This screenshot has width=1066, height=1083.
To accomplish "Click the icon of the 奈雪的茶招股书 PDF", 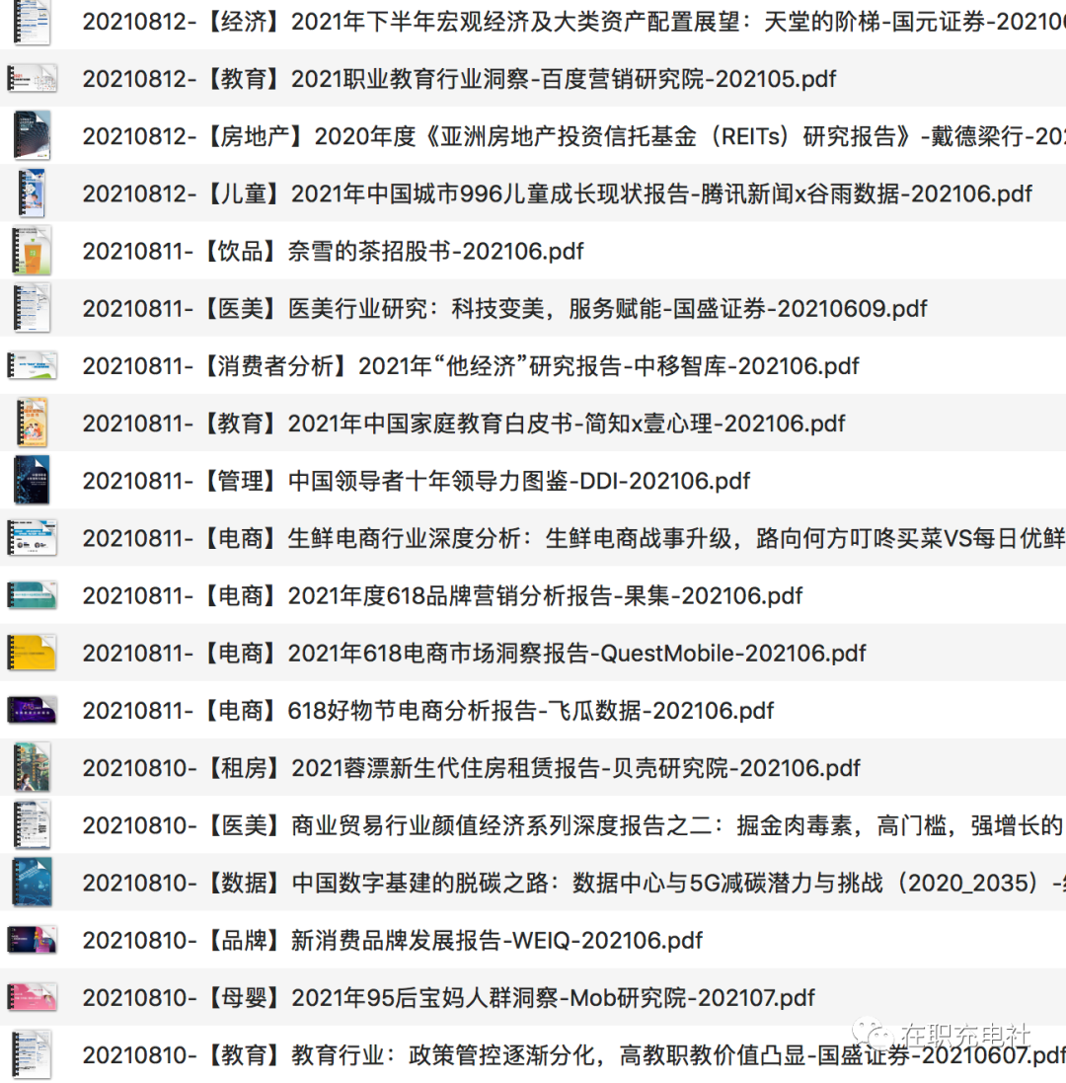I will click(x=32, y=251).
